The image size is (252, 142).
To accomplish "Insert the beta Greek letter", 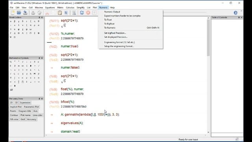I will pos(15,21).
